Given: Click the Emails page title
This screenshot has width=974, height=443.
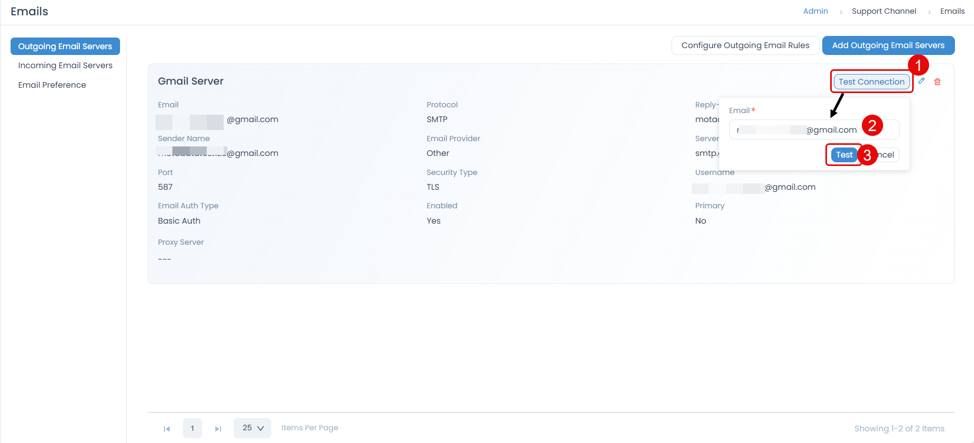Looking at the screenshot, I should (x=30, y=12).
